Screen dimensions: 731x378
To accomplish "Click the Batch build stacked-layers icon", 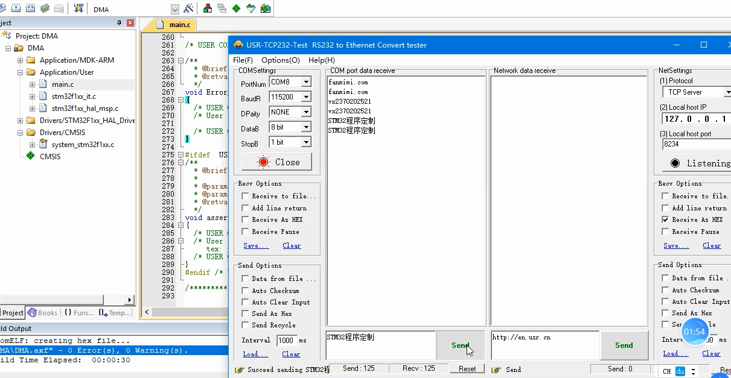I will tap(45, 8).
